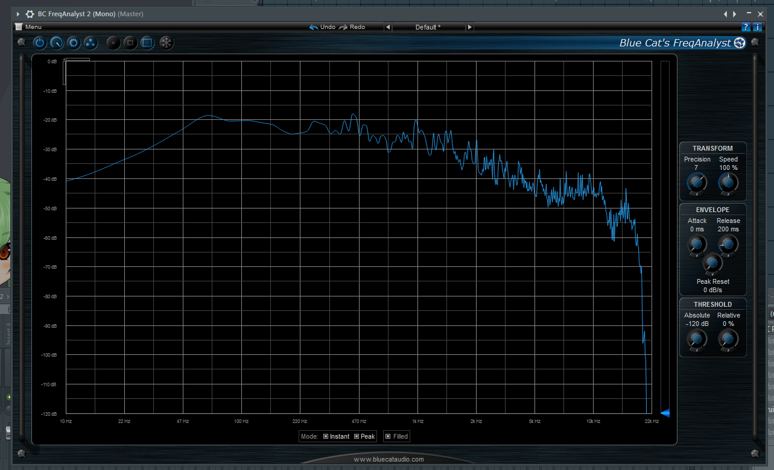
Task: Click the THRESHOLD section header
Action: point(712,304)
